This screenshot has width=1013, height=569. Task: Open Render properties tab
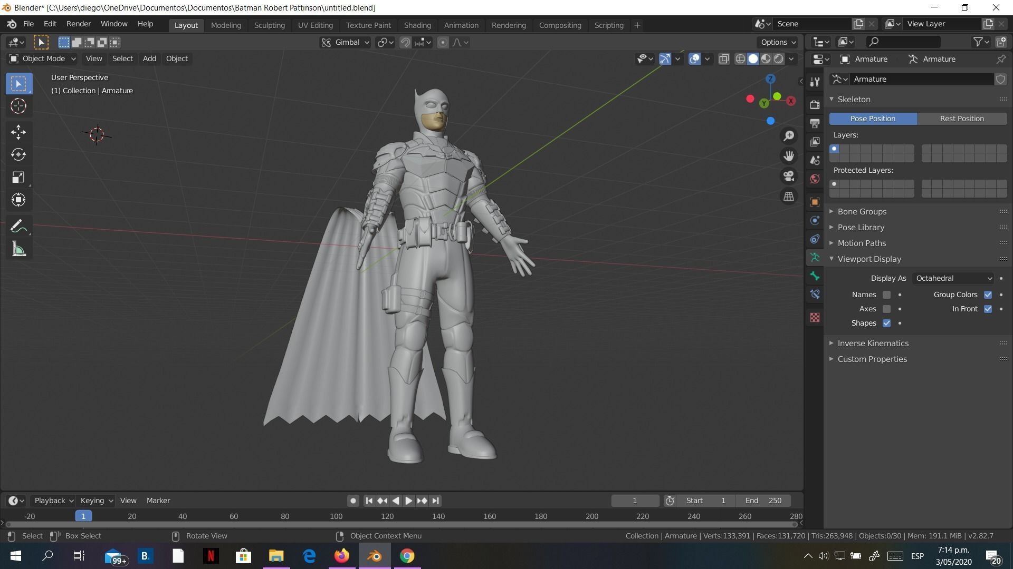[815, 104]
